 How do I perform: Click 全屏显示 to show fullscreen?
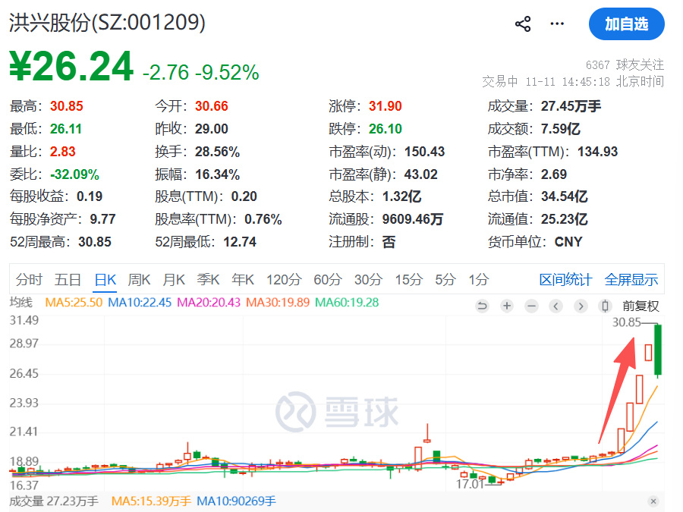click(631, 280)
